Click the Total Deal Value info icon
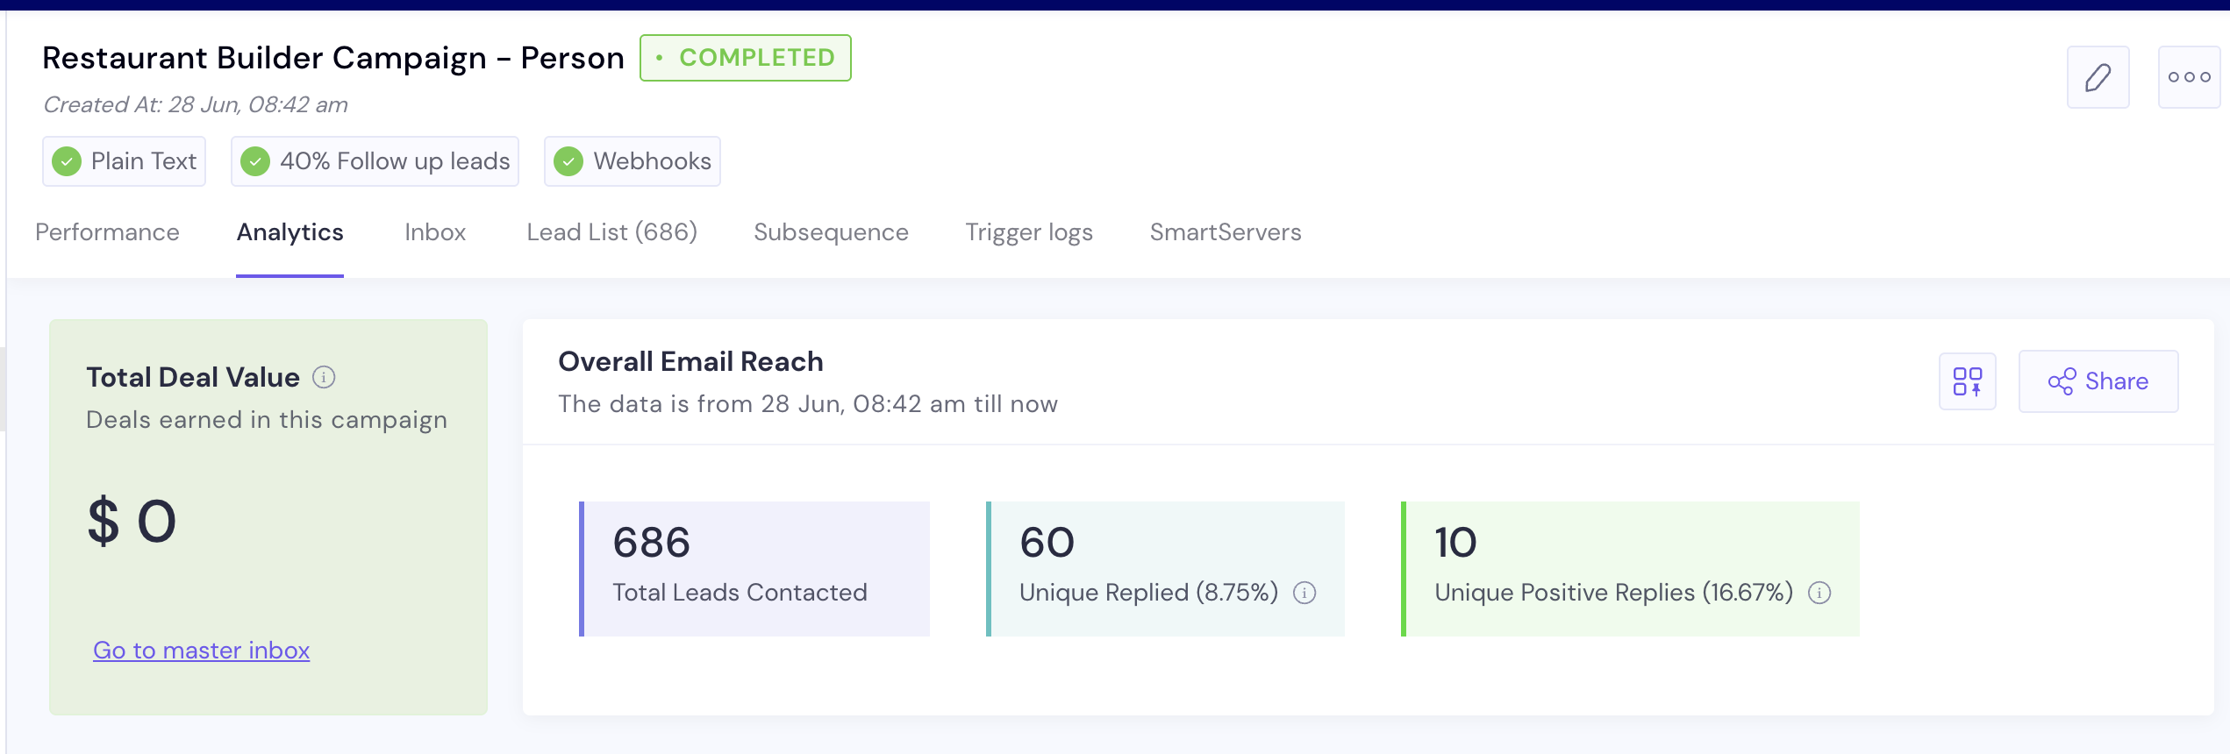2230x754 pixels. pos(325,377)
